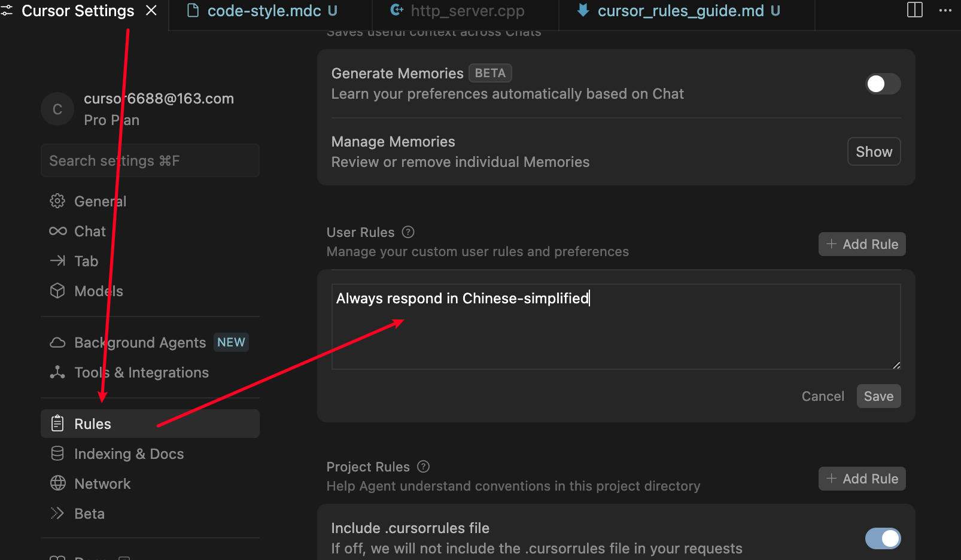Save the user rule
The width and height of the screenshot is (961, 560).
pyautogui.click(x=878, y=396)
